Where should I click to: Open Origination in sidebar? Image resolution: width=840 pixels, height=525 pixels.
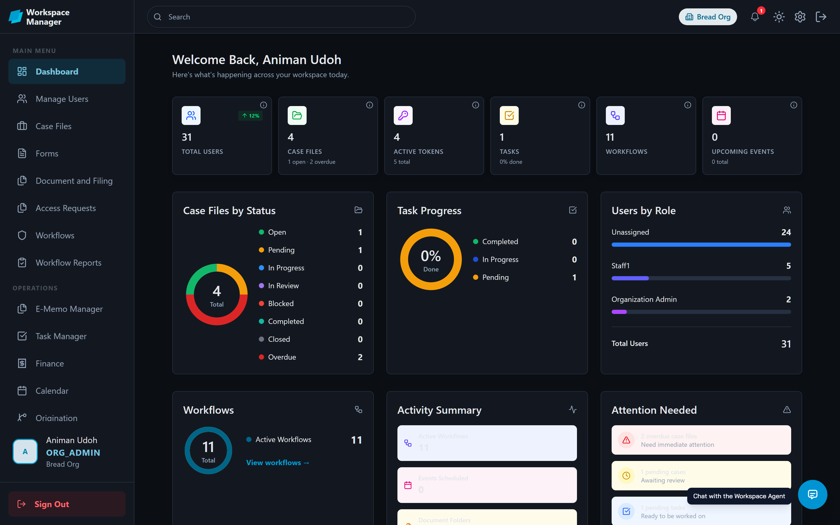67,418
